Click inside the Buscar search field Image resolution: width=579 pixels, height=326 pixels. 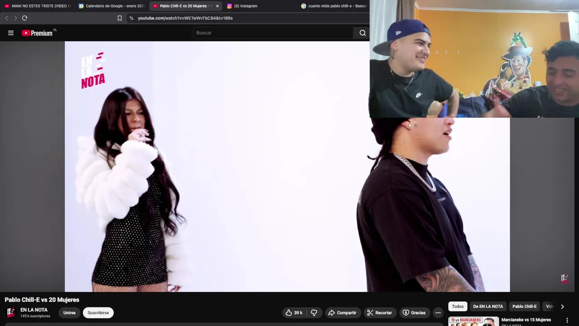(x=273, y=33)
